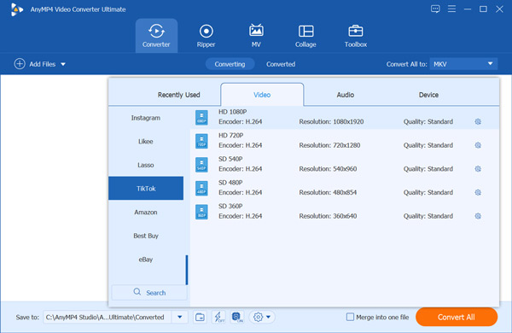Viewport: 512px width, 333px height.
Task: Open the MV maker module
Action: click(x=256, y=36)
